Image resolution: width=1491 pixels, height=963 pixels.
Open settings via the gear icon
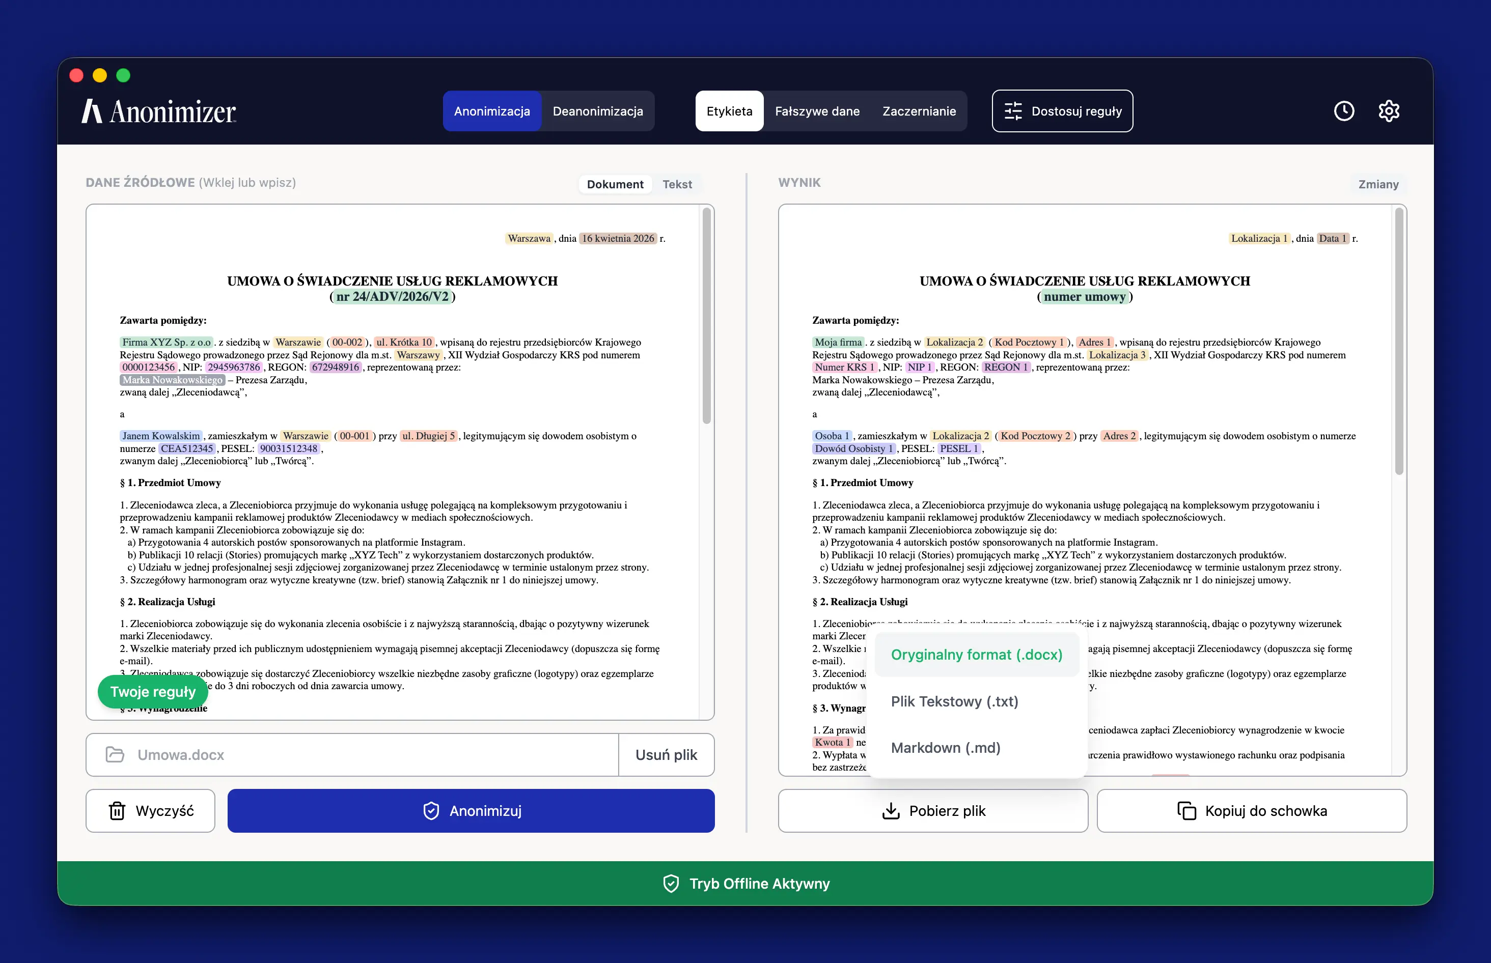click(x=1389, y=111)
